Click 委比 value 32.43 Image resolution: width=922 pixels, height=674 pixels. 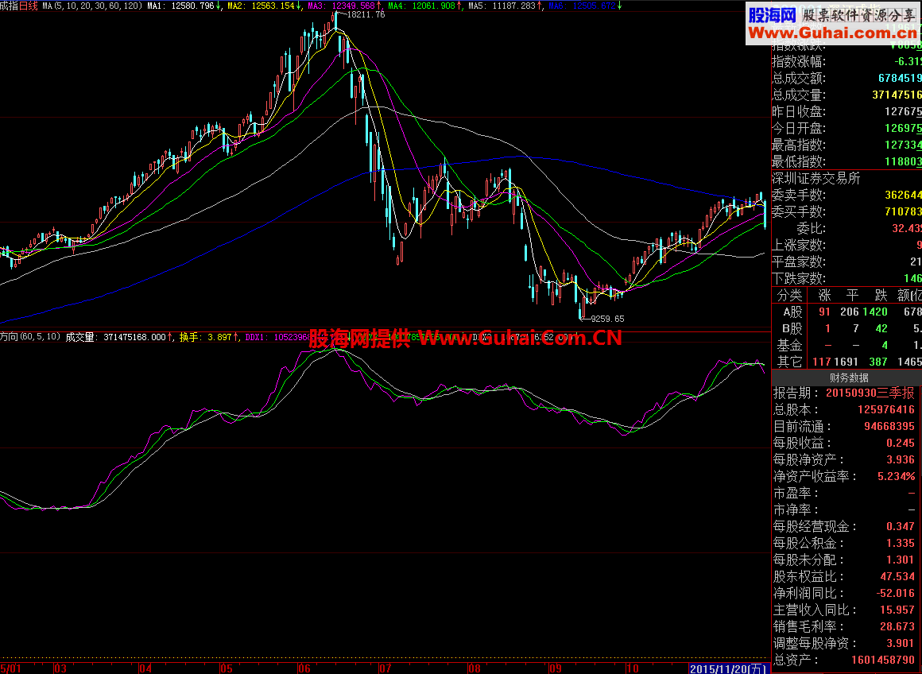906,228
